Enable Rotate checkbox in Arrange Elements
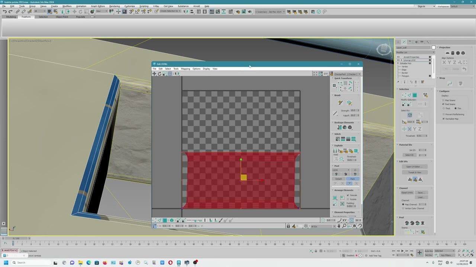Screen dimensions: 476x267 click(x=348, y=200)
